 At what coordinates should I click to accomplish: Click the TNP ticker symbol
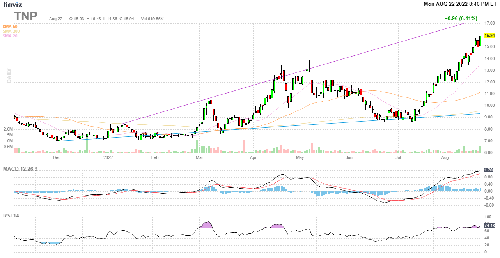click(x=26, y=16)
